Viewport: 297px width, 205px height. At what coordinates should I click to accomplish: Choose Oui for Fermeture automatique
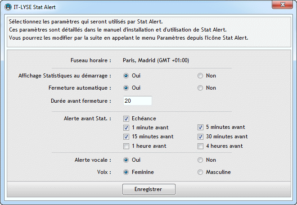tap(126, 88)
